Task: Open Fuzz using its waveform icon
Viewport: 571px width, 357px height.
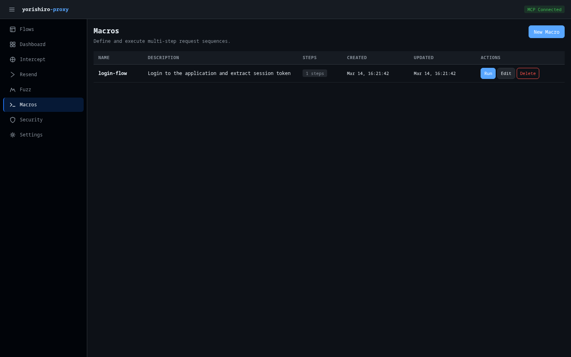Action: pos(13,90)
